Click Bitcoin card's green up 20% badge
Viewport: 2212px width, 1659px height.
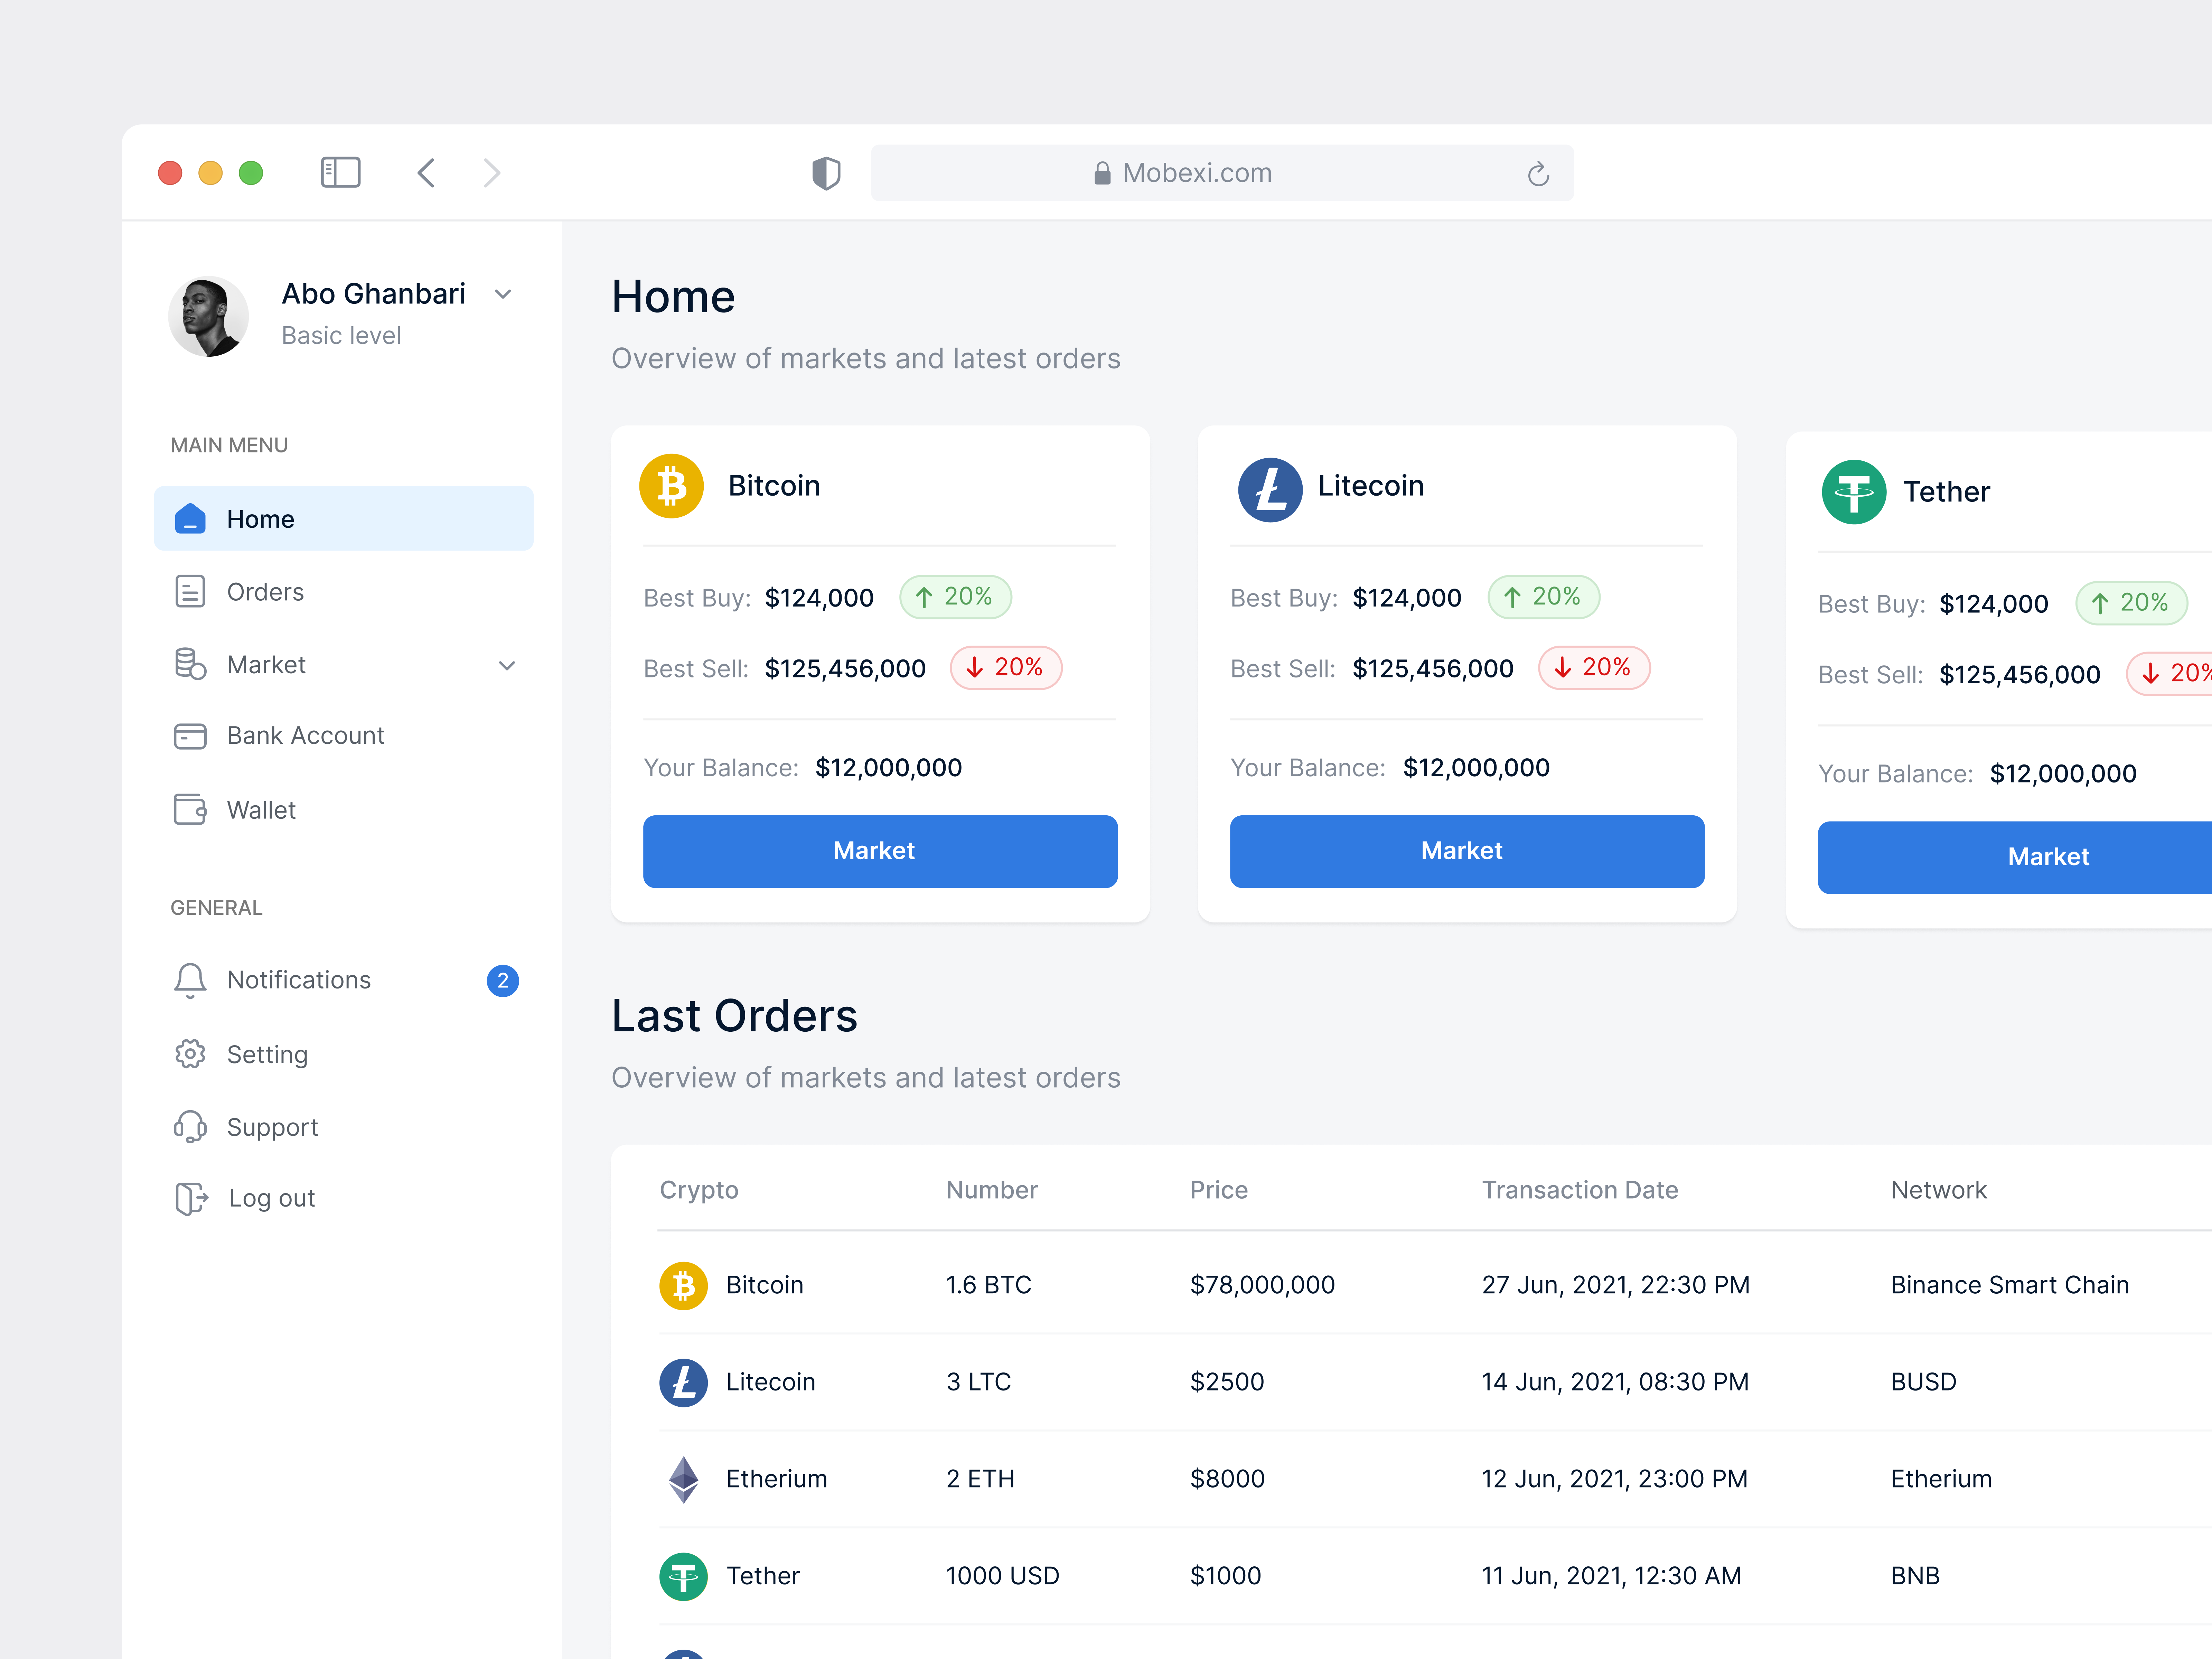tap(956, 597)
